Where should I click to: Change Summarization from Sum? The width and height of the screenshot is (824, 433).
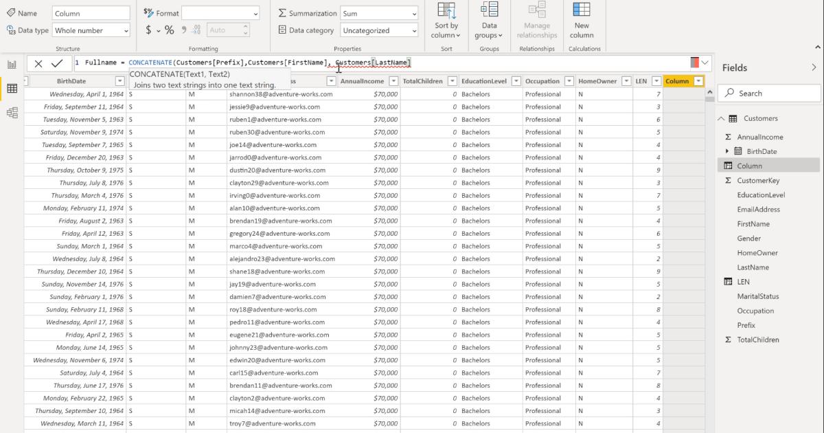tap(378, 13)
